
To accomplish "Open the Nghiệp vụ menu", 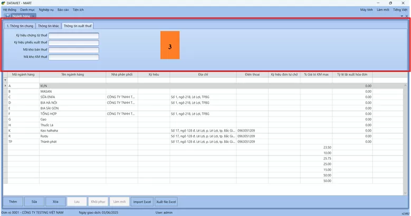I will 46,9.
